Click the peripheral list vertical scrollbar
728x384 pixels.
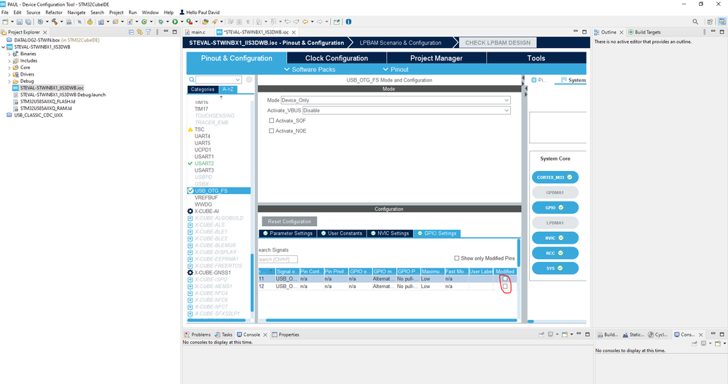coord(252,283)
